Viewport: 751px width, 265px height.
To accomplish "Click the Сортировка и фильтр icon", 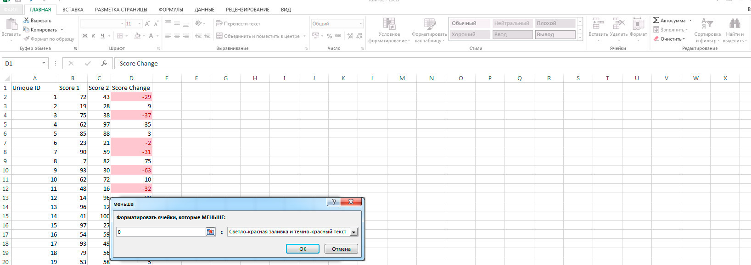I will click(707, 24).
